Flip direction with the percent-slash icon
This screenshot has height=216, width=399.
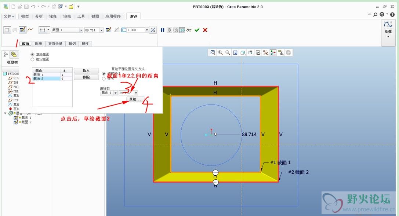pos(153,30)
